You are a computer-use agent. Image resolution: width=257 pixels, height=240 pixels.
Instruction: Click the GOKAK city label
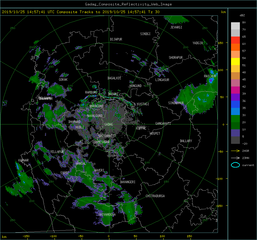pyautogui.click(x=63, y=80)
